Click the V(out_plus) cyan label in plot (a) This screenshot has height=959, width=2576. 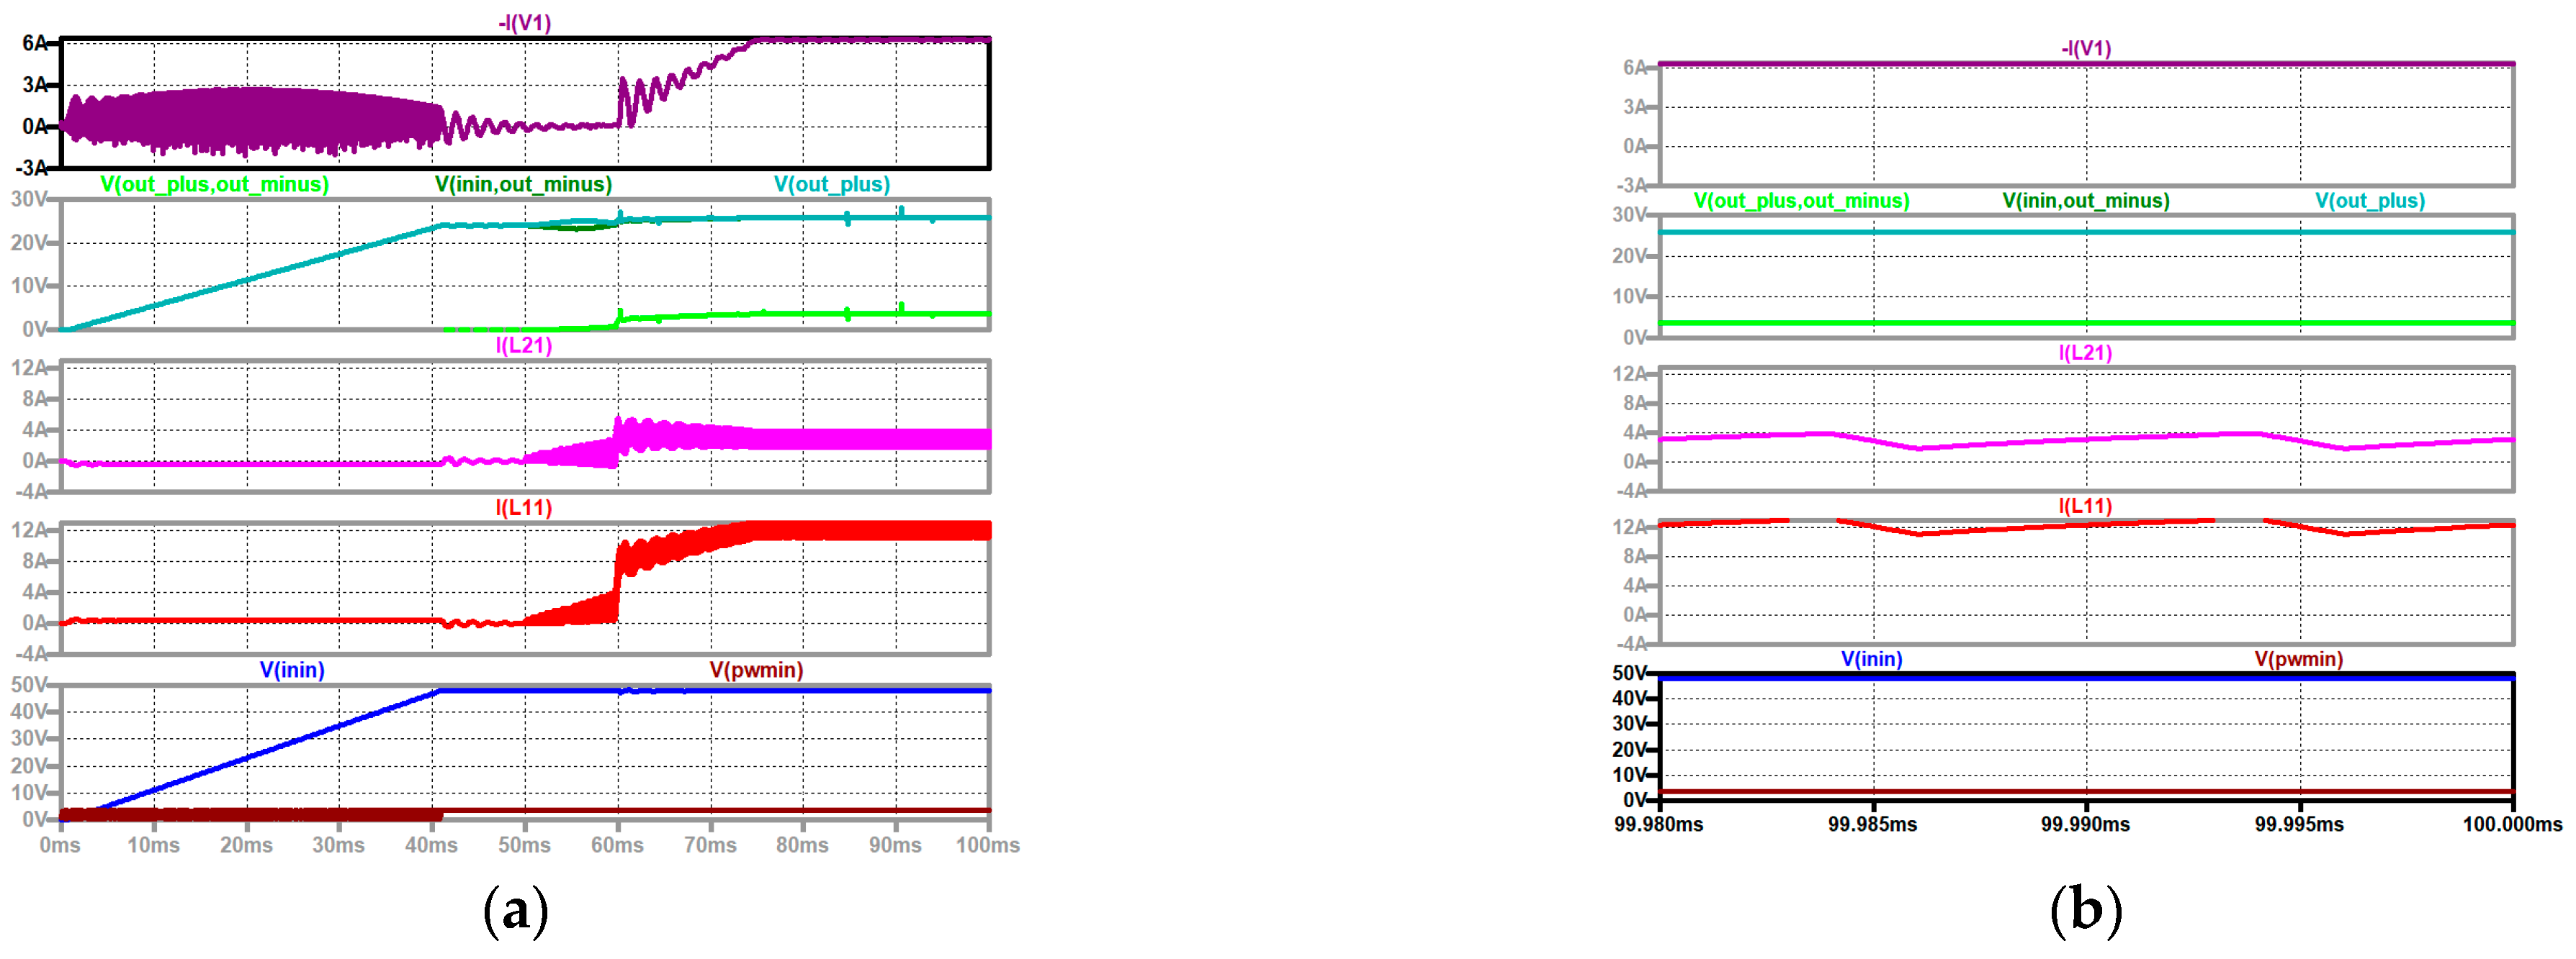click(831, 183)
